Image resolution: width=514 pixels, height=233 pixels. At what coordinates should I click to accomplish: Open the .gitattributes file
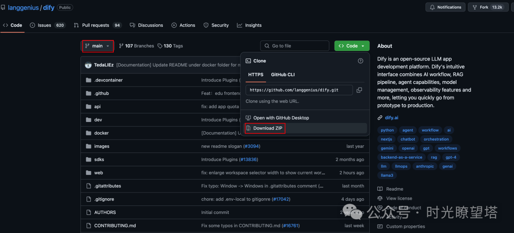point(108,186)
